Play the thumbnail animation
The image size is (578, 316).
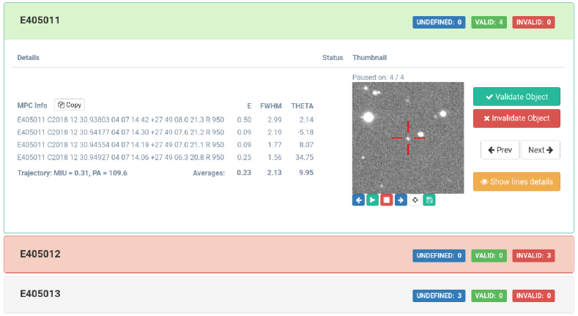[372, 200]
